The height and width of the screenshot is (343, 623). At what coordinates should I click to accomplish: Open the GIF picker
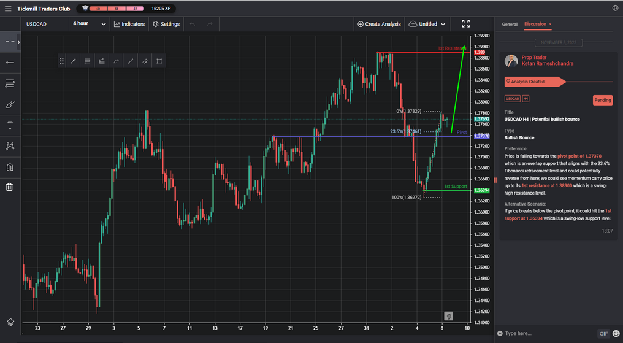coord(603,333)
